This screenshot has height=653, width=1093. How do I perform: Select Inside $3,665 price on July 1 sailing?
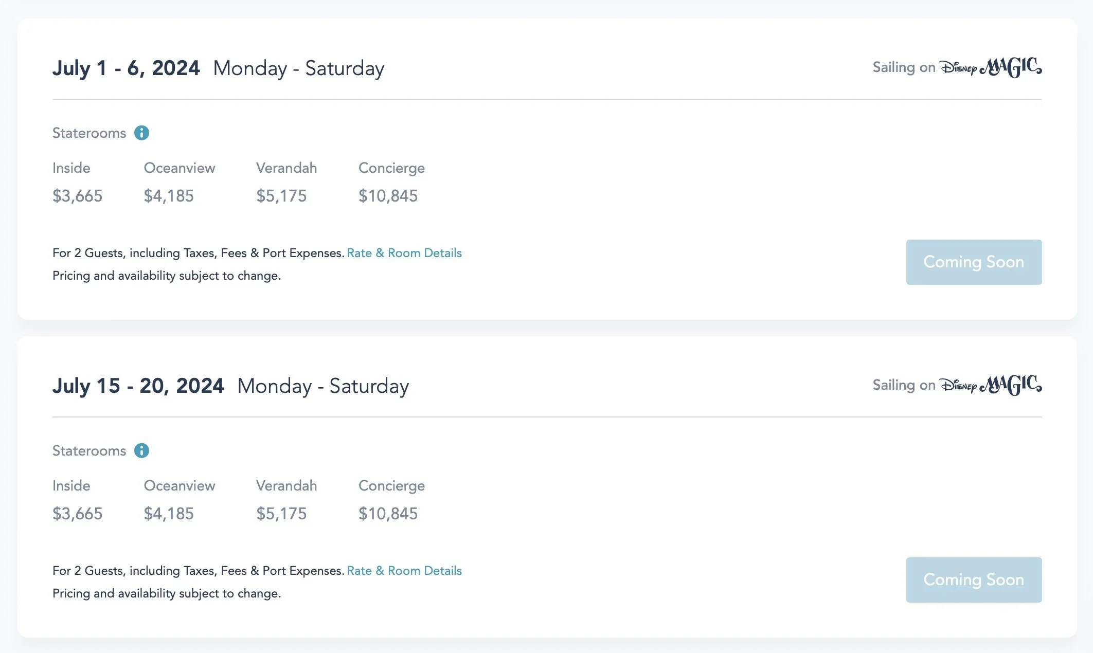click(x=77, y=196)
